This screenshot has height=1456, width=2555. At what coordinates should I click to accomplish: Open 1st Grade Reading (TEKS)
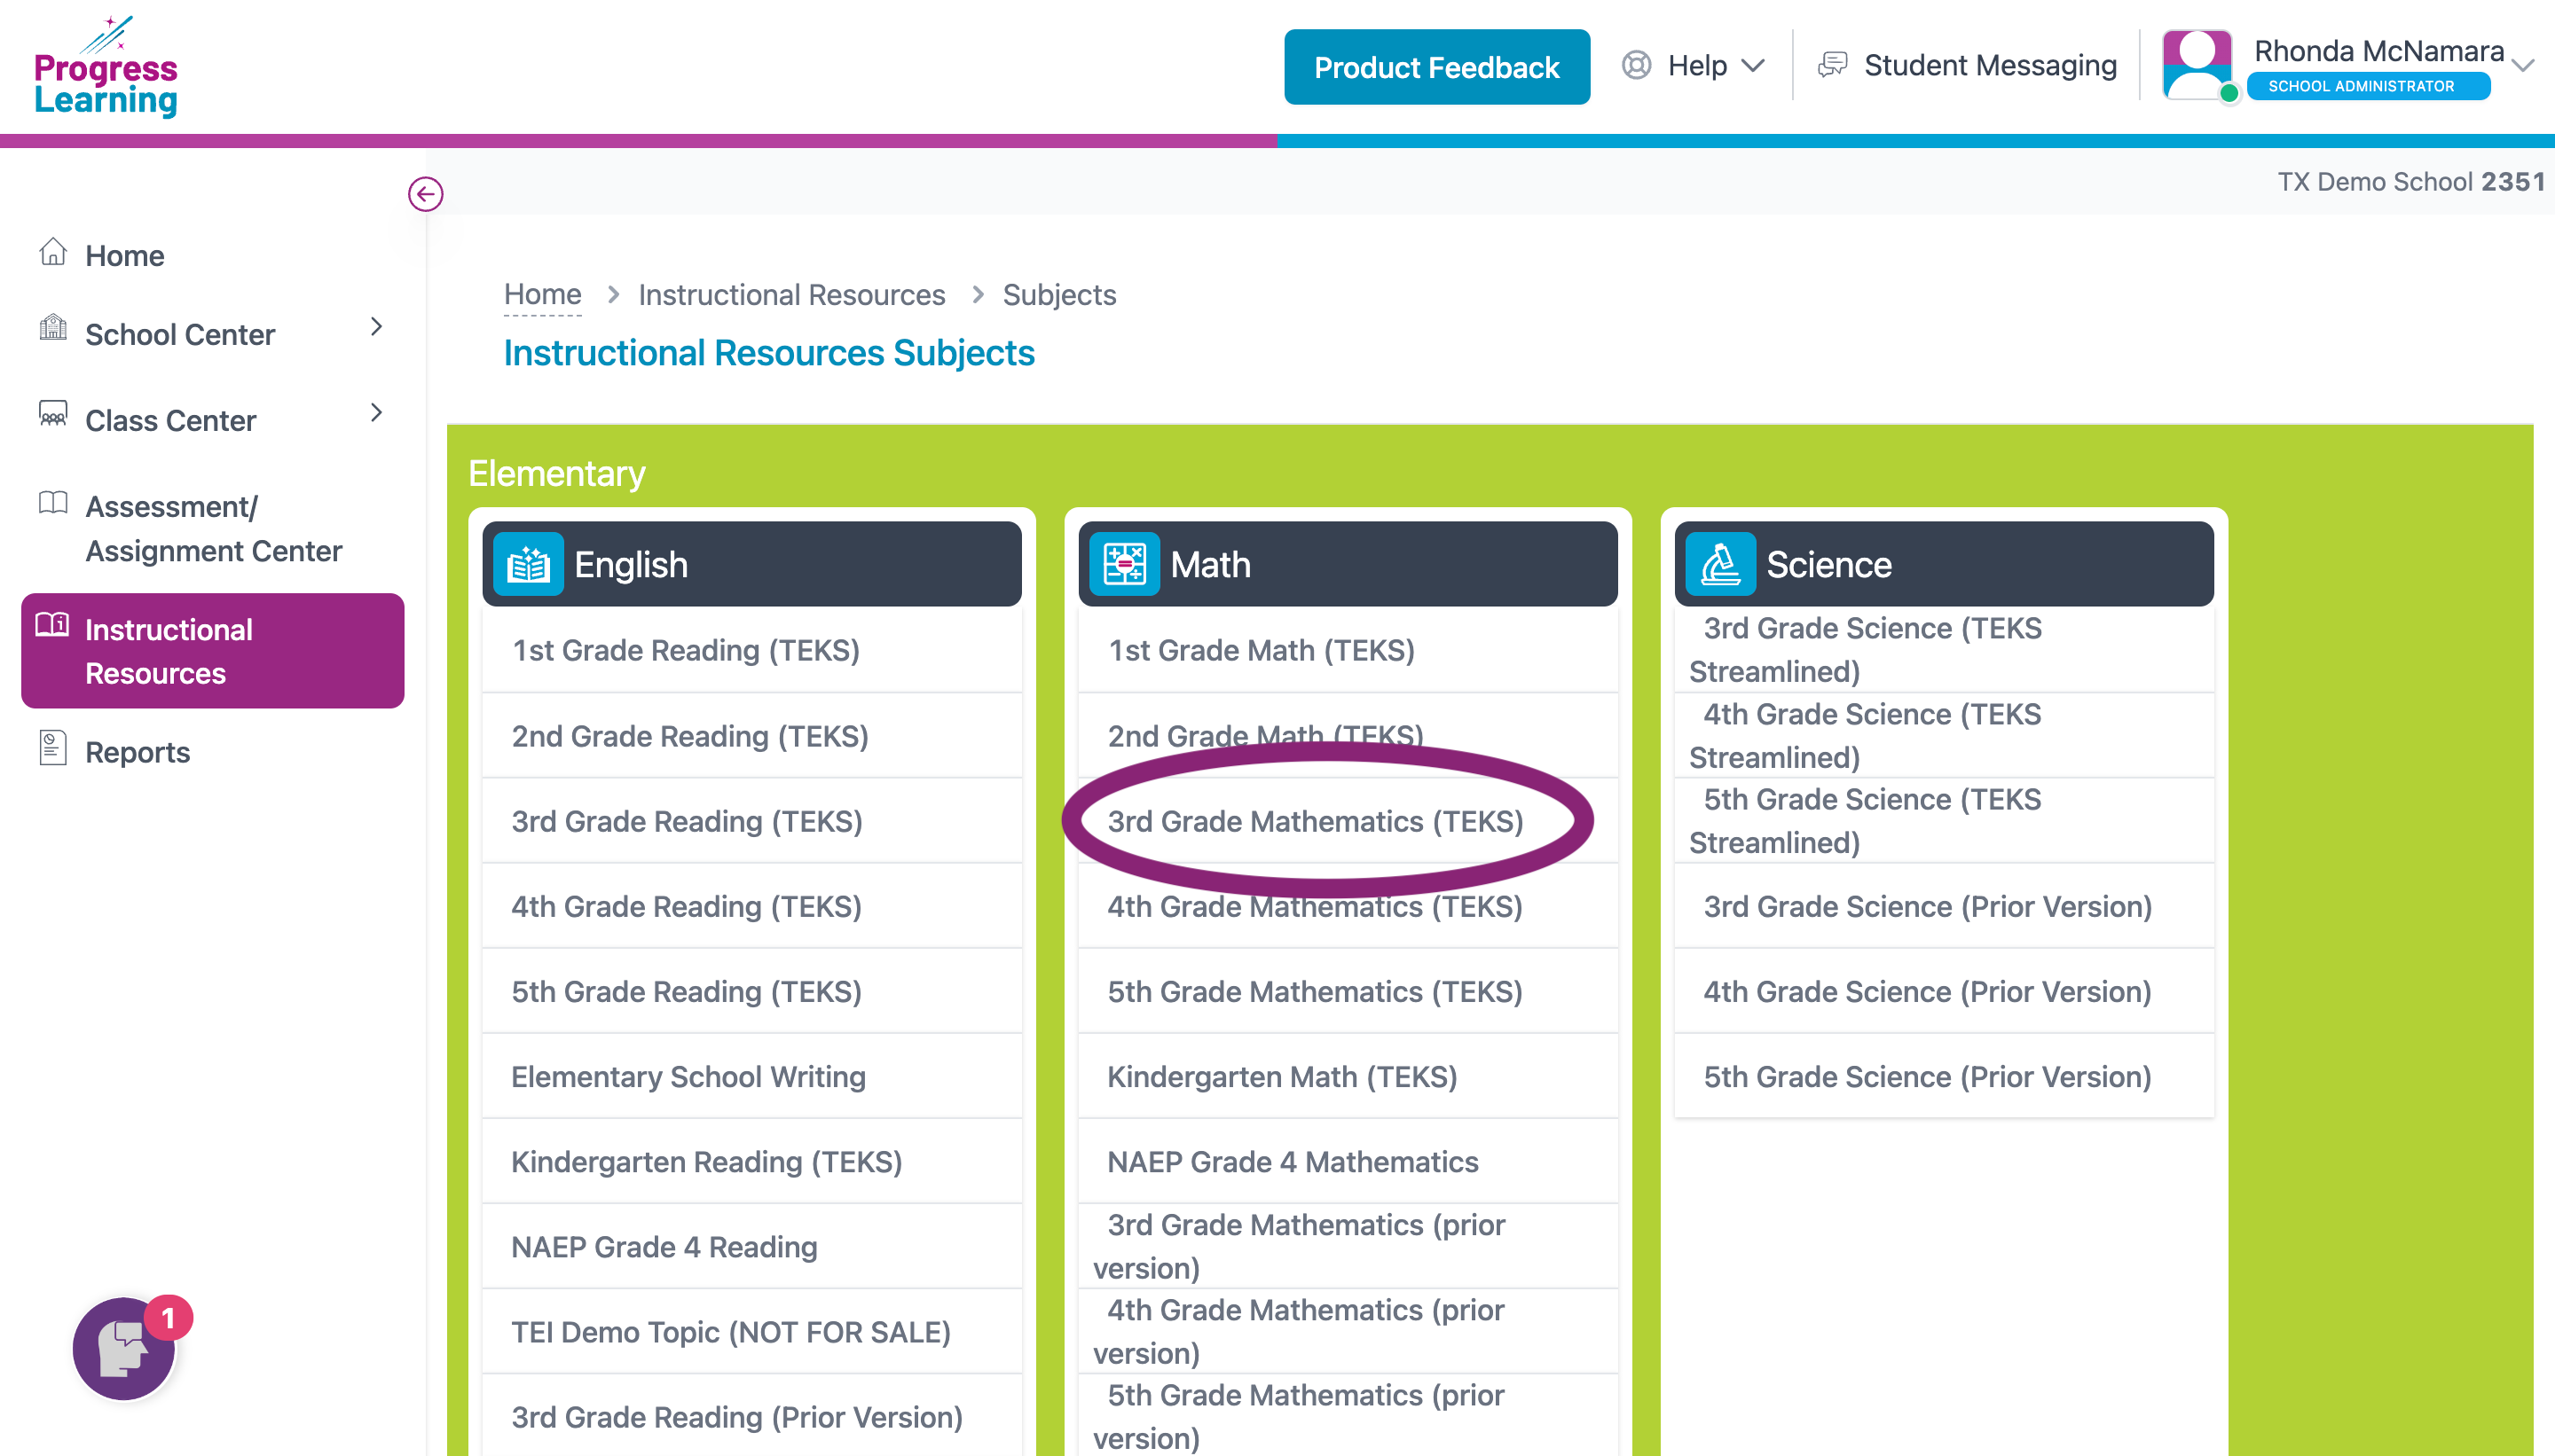point(751,650)
